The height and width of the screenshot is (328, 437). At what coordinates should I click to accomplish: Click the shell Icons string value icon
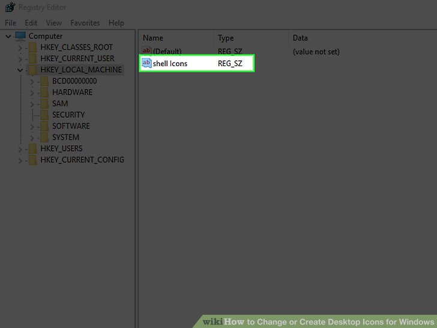[x=146, y=63]
